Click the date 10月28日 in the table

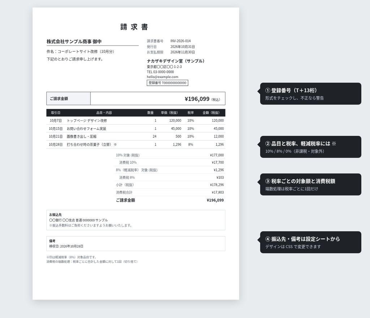(55, 145)
